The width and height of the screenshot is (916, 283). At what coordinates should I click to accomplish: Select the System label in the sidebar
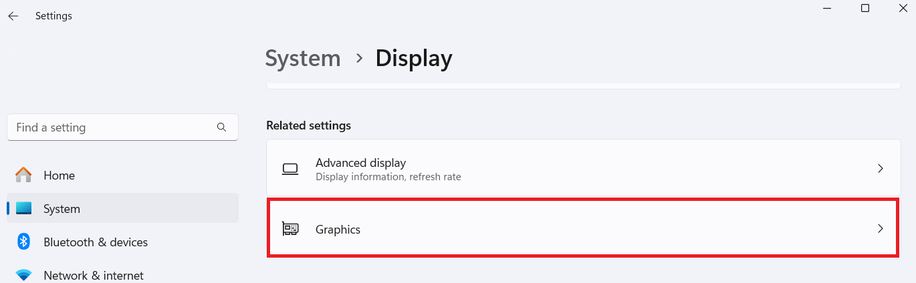point(62,209)
